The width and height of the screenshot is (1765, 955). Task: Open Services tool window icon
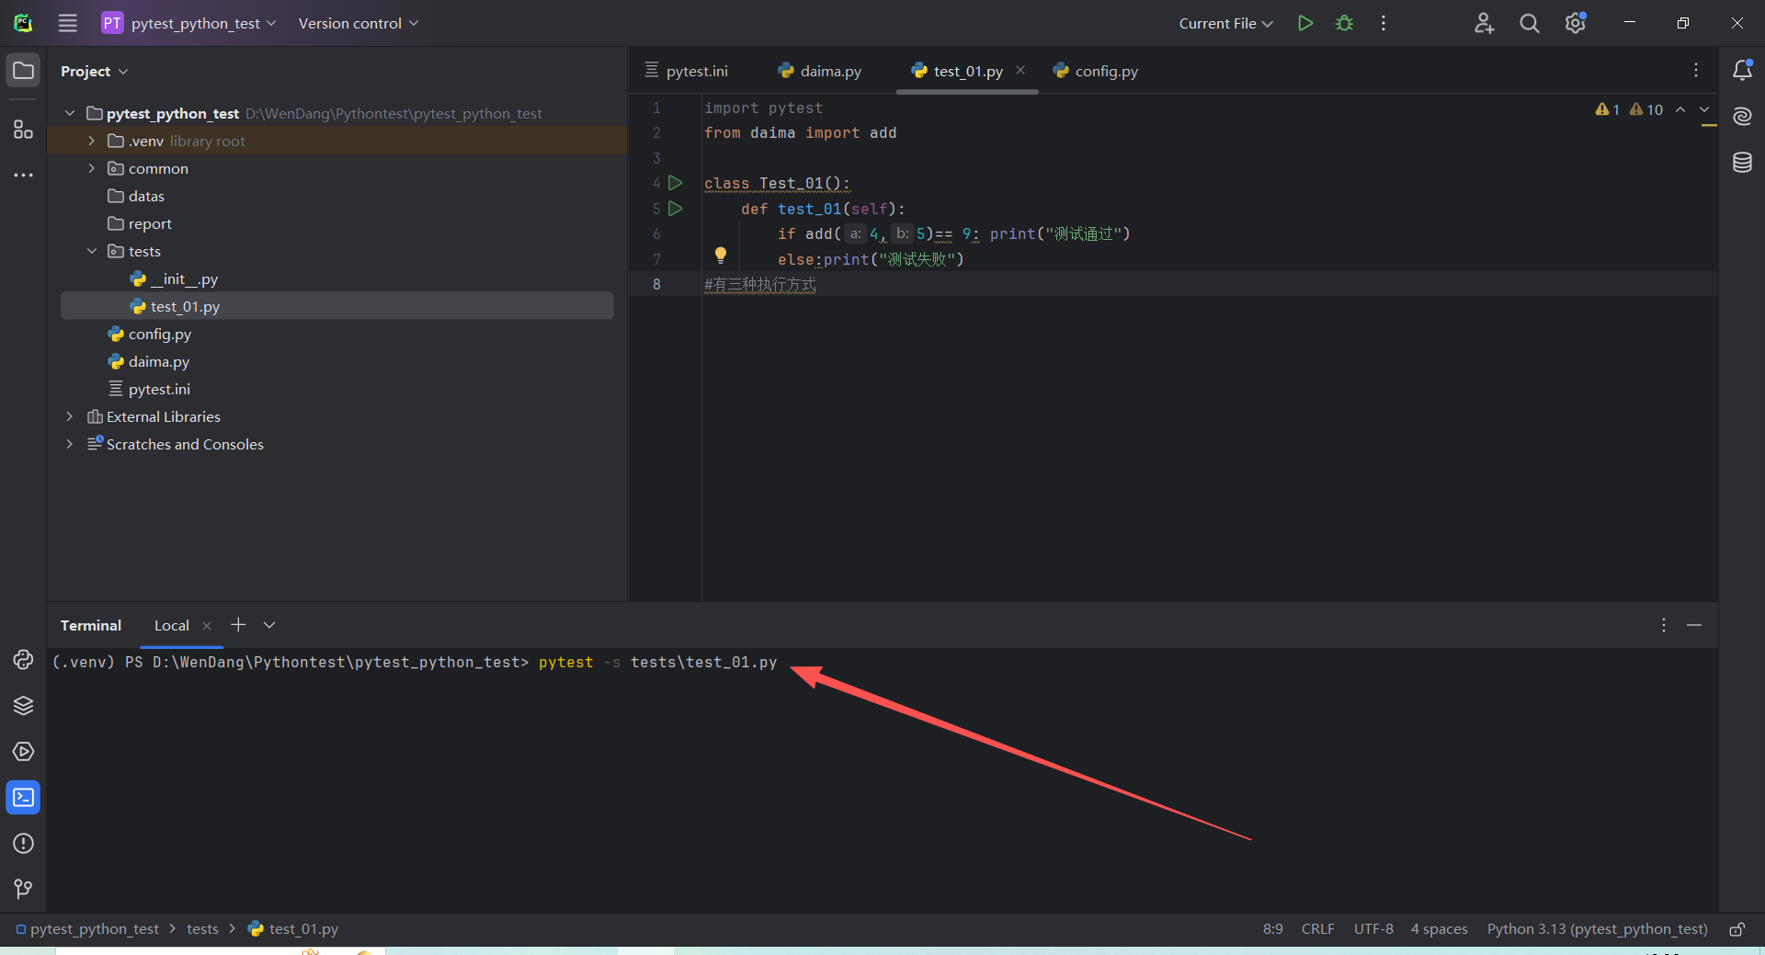pyautogui.click(x=23, y=752)
